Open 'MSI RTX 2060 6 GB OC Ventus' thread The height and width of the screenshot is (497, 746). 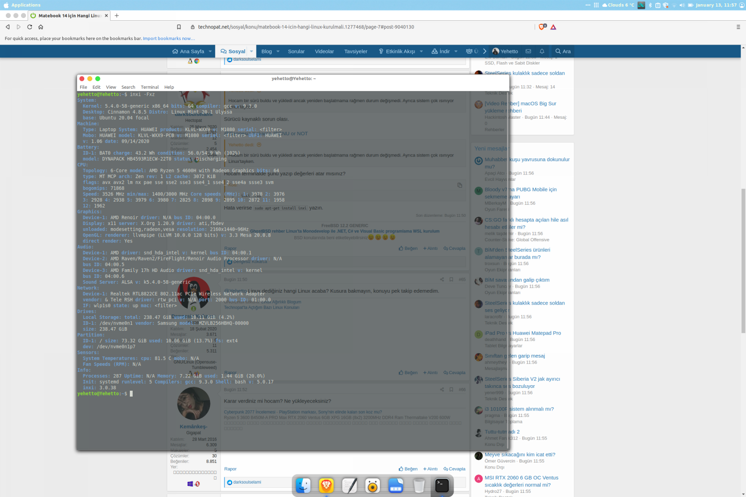pos(521,481)
